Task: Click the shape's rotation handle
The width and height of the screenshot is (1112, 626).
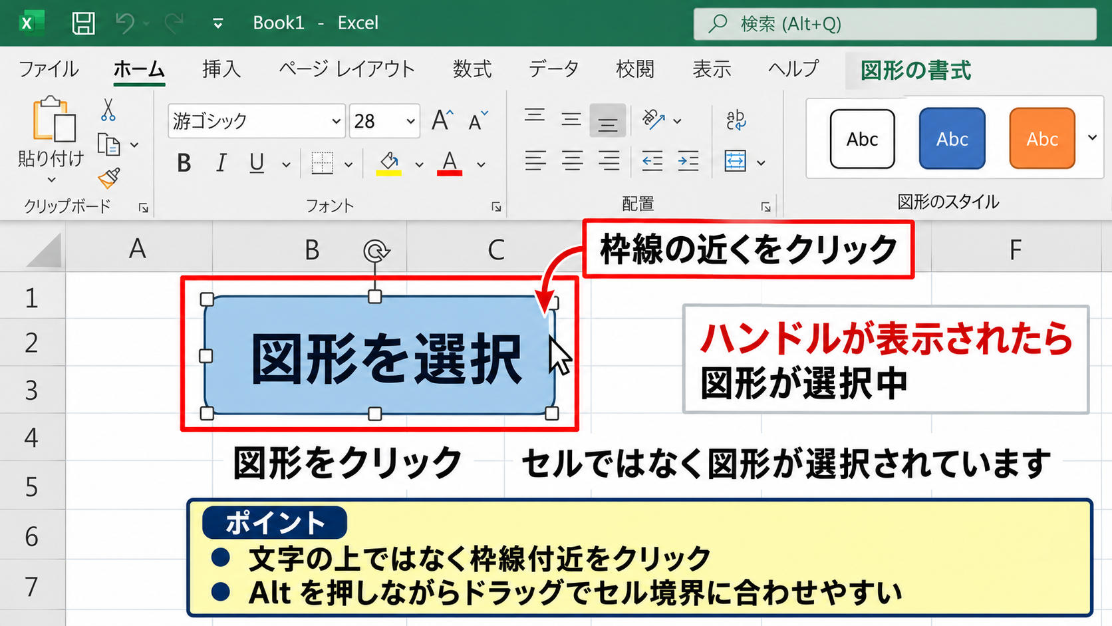Action: point(376,251)
